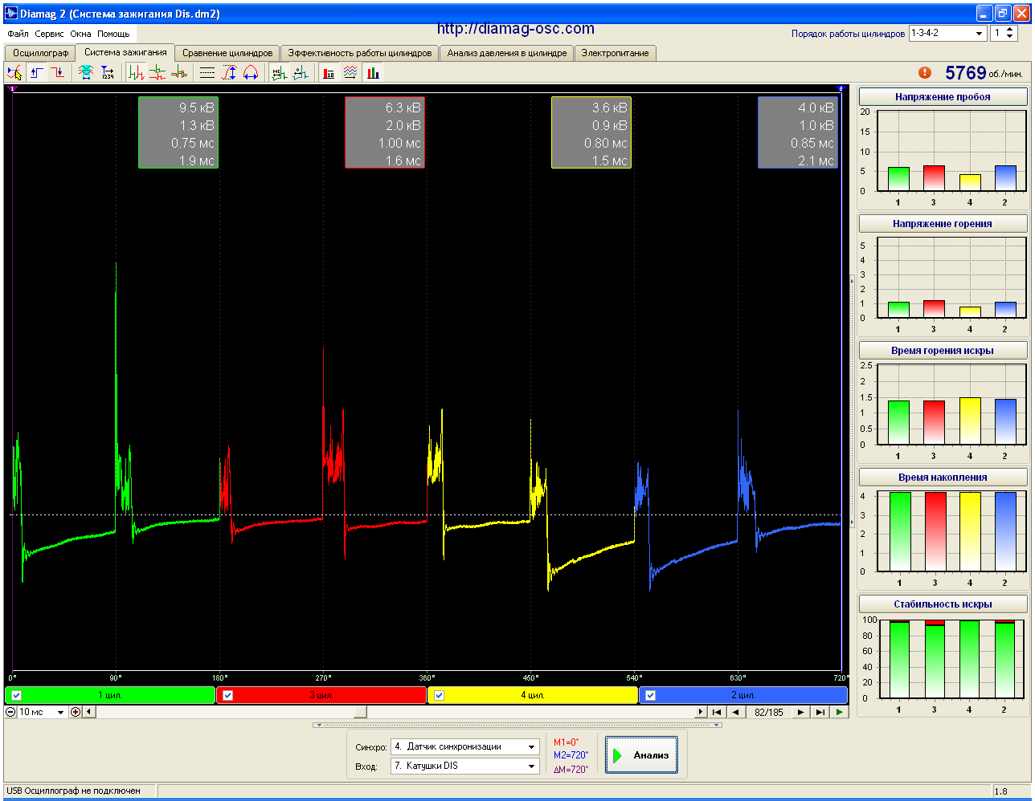This screenshot has width=1035, height=801.
Task: Open the Окна menu
Action: [x=80, y=34]
